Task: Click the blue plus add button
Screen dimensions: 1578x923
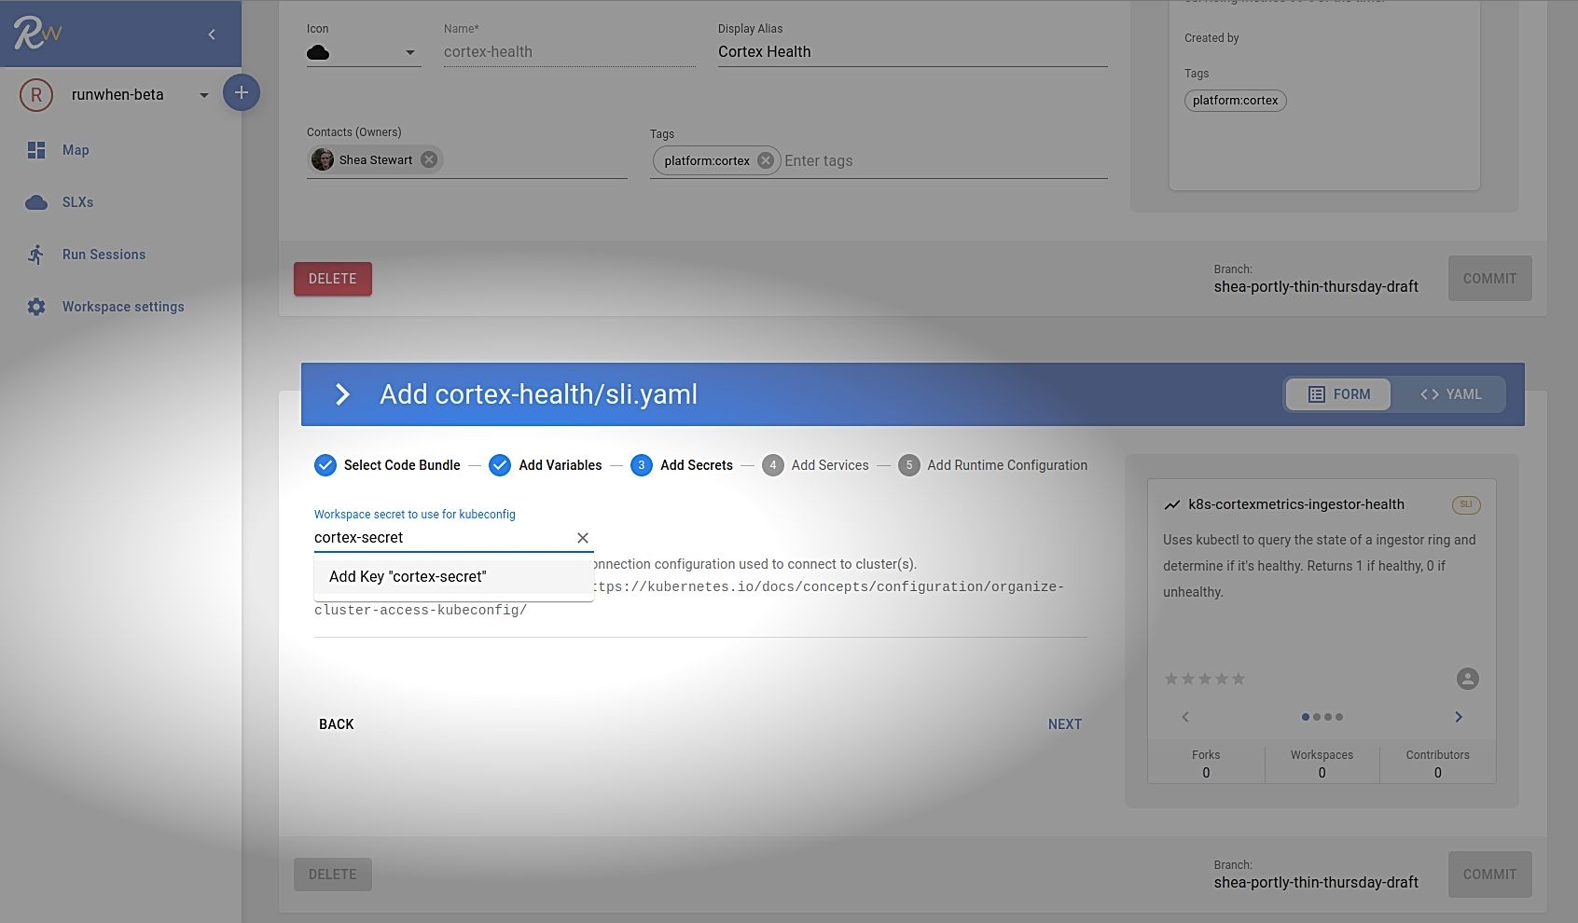Action: click(241, 92)
